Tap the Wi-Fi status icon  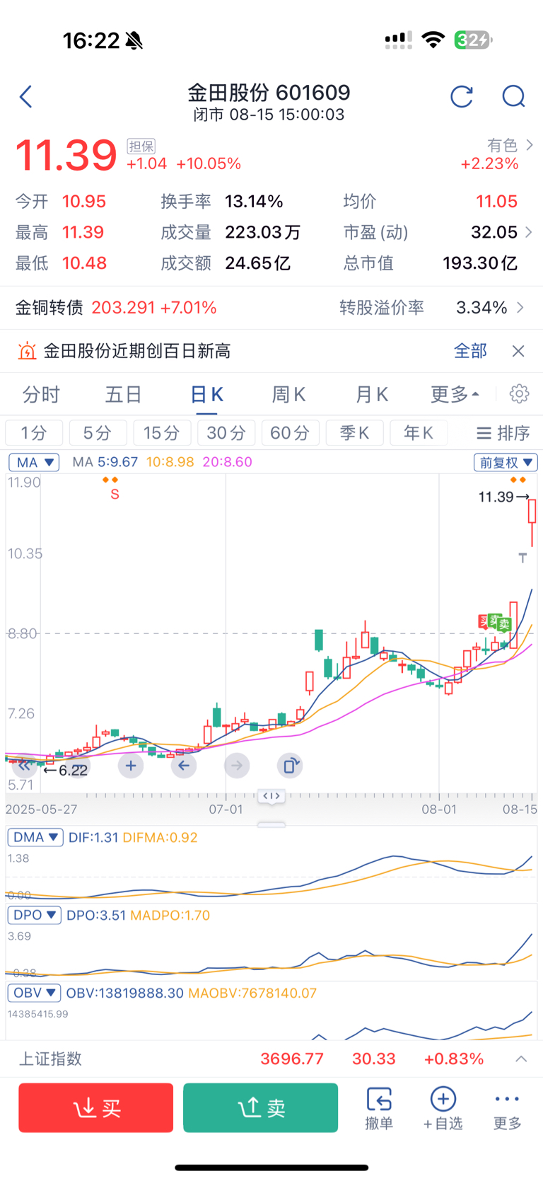(x=433, y=40)
